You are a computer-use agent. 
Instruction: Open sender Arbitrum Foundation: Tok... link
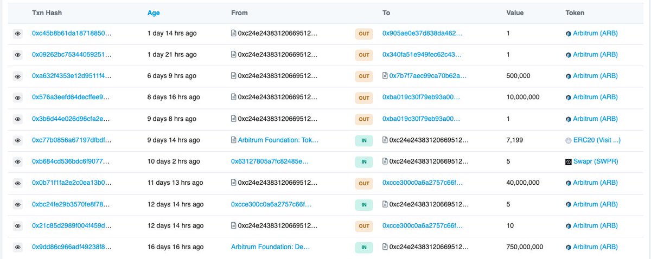[278, 140]
